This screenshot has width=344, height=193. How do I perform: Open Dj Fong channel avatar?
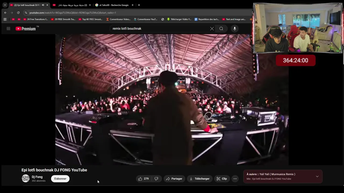tap(26, 179)
